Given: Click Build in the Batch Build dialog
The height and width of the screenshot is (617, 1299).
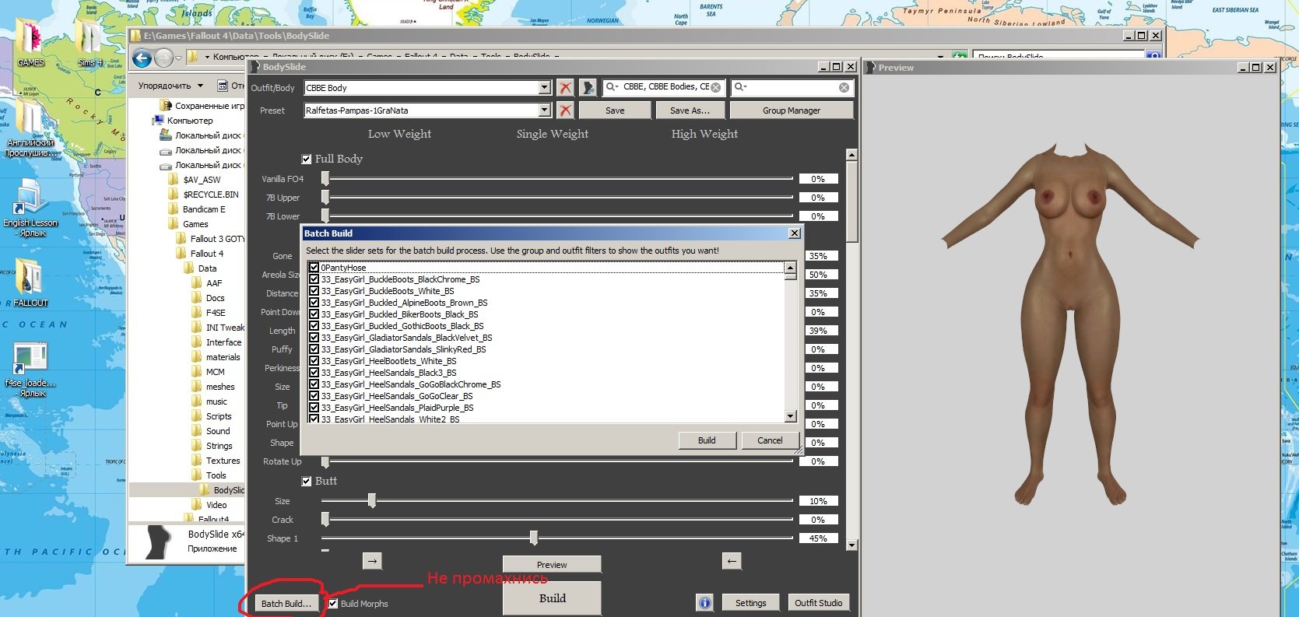Looking at the screenshot, I should click(x=706, y=440).
